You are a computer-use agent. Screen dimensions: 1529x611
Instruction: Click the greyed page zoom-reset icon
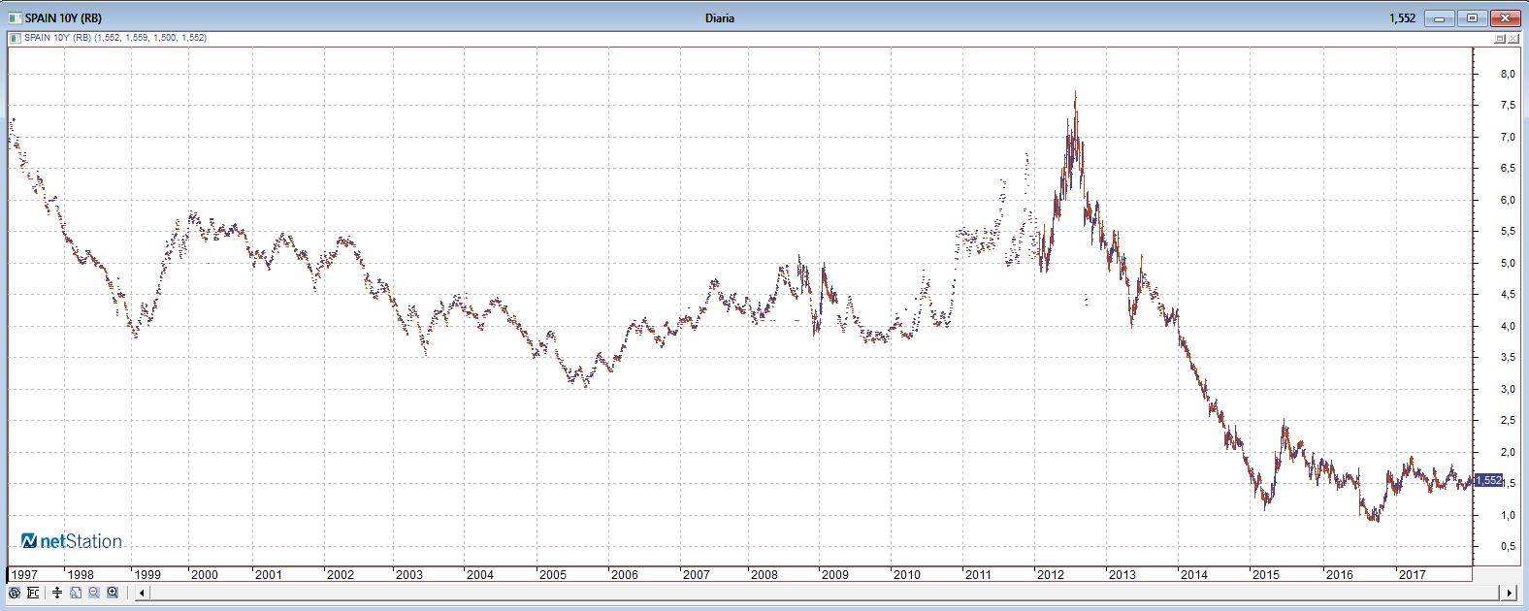pyautogui.click(x=76, y=593)
